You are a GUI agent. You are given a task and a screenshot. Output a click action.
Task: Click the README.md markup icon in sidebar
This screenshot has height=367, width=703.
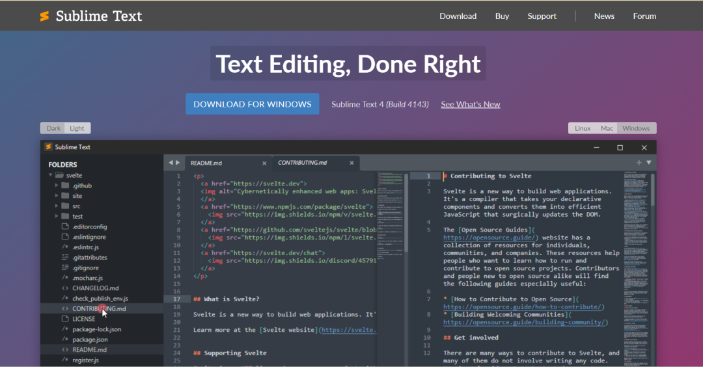[65, 349]
